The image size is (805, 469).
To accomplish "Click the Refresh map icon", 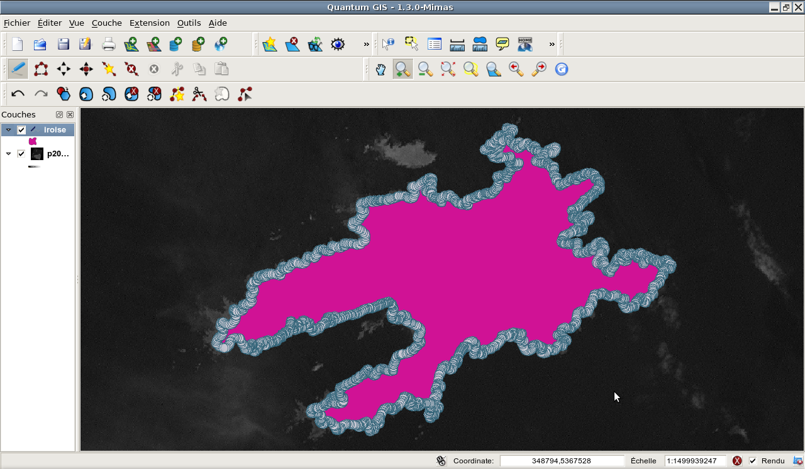I will (562, 69).
